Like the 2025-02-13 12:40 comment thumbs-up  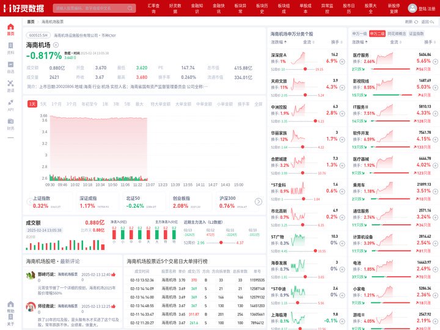tap(114, 274)
